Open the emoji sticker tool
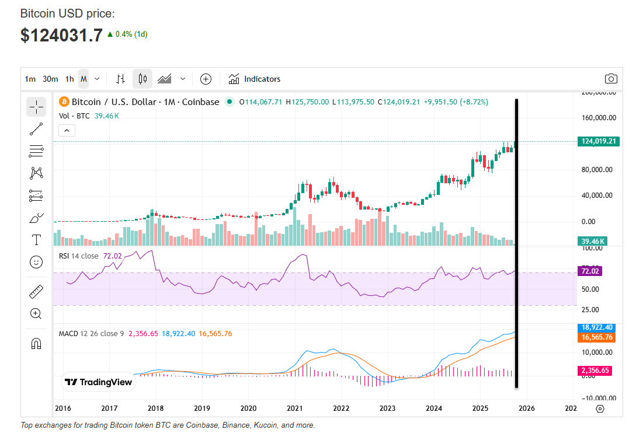This screenshot has height=433, width=636. (36, 262)
